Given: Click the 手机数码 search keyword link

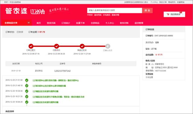Looking at the screenshot, I should click(x=106, y=15).
